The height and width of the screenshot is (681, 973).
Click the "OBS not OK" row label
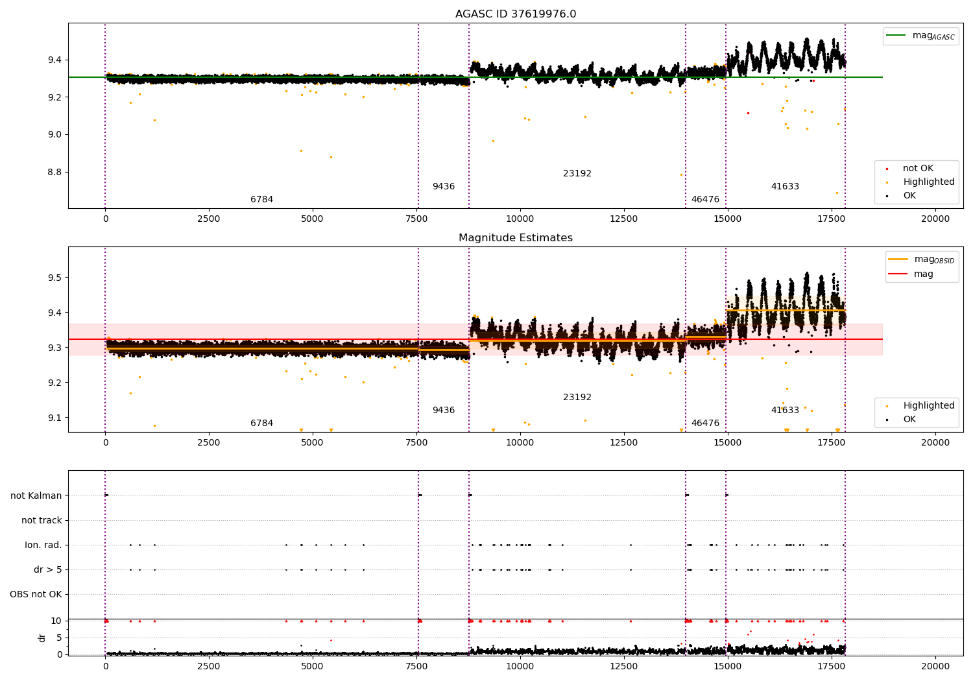click(36, 595)
